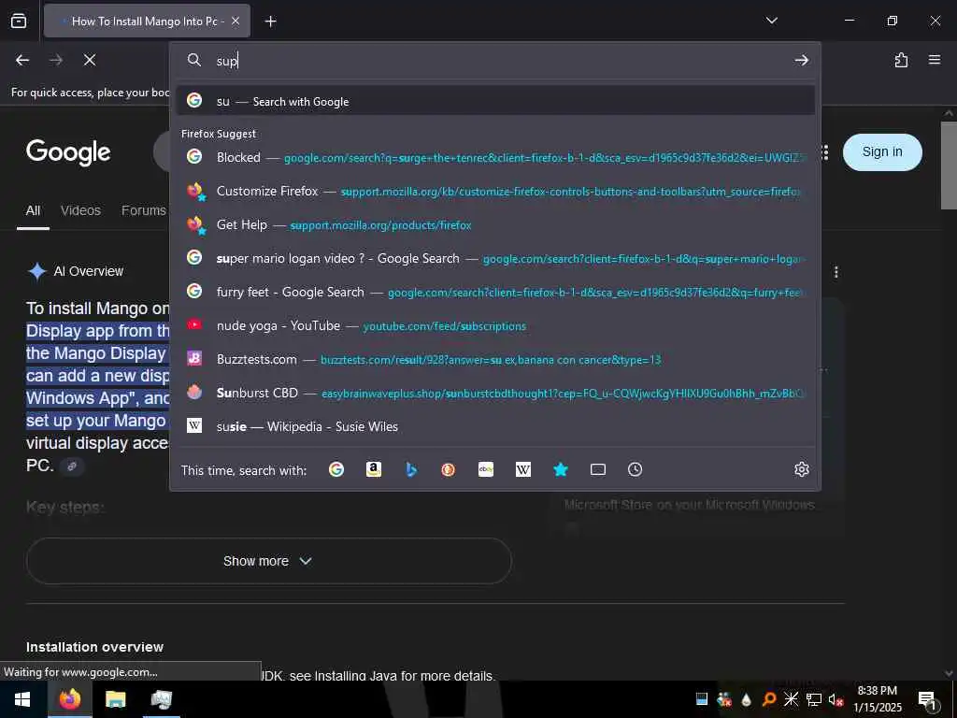Click the muted volume tray icon
957x718 pixels.
[x=836, y=699]
